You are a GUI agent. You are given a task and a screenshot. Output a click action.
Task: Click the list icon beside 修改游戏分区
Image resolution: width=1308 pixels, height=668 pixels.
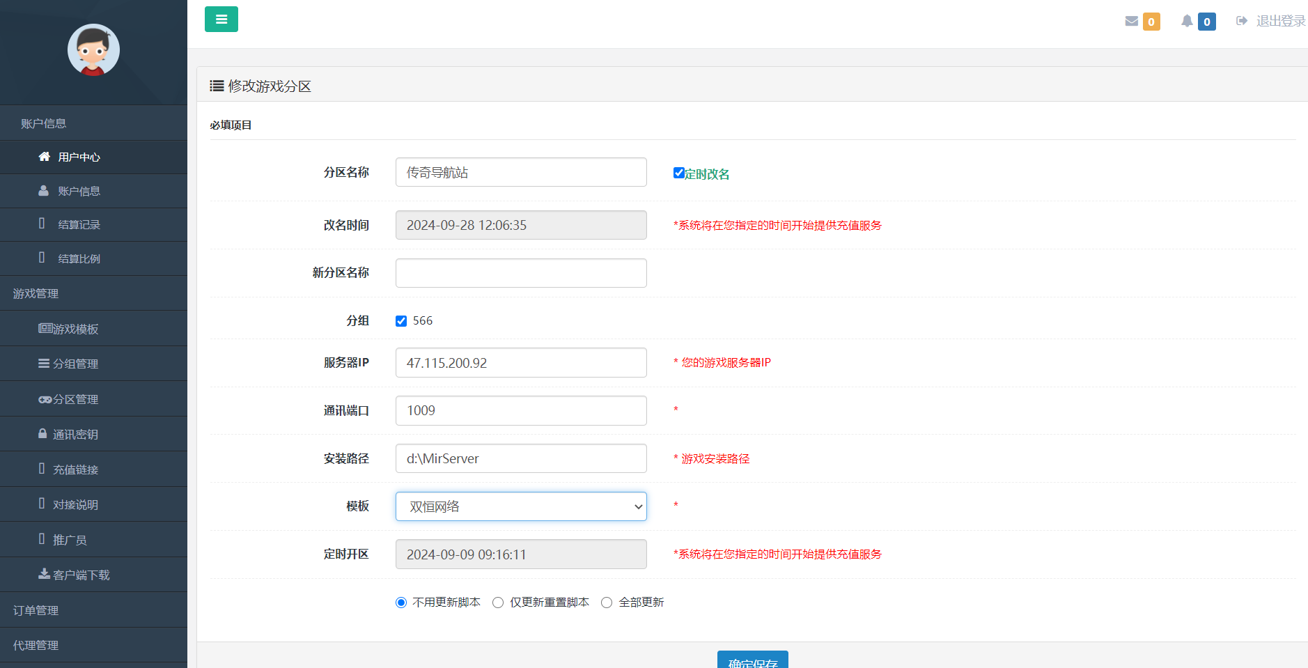click(x=217, y=86)
